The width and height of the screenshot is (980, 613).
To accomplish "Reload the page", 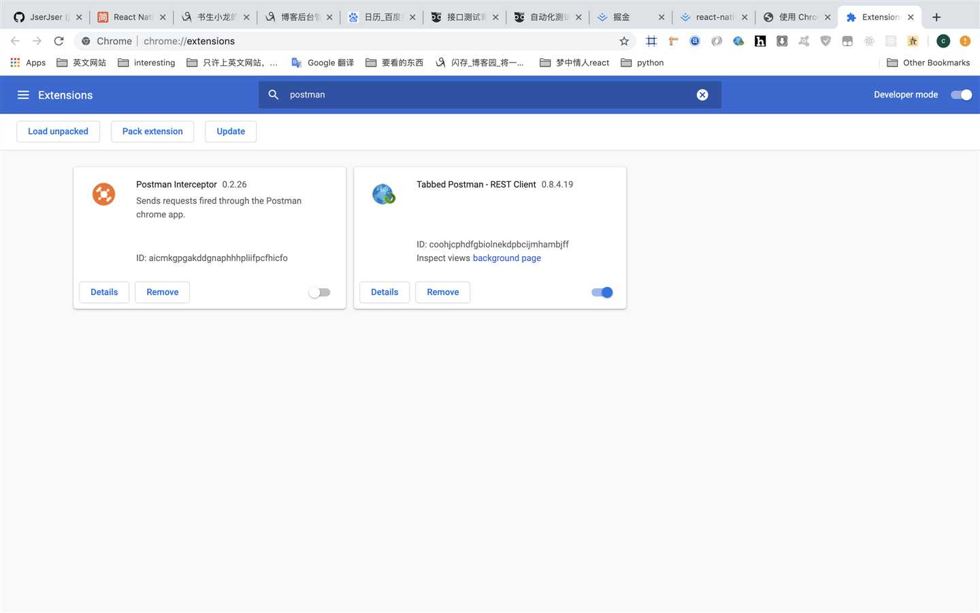I will [x=59, y=41].
